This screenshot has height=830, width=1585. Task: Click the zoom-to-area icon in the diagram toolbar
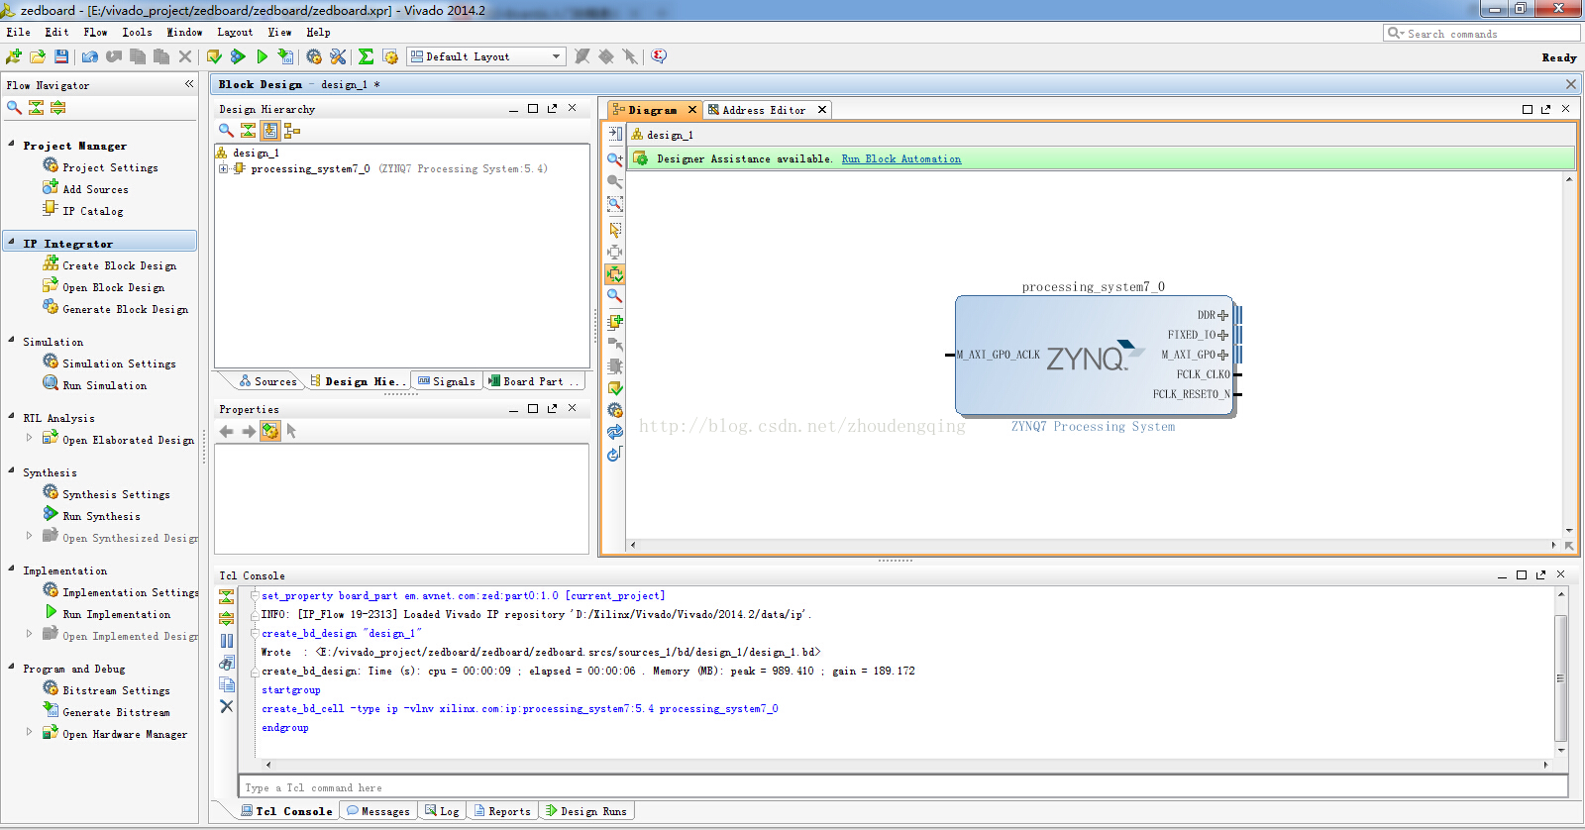click(615, 204)
